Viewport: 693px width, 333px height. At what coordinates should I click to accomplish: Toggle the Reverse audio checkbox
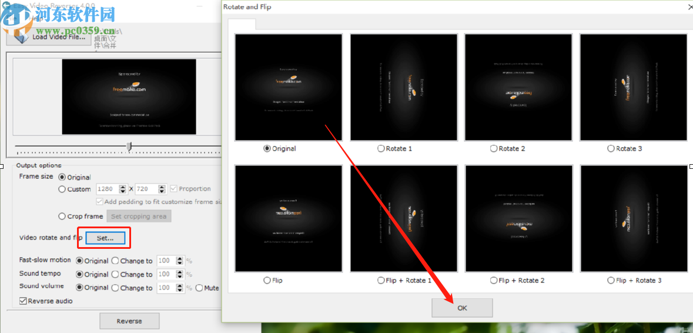pos(46,301)
